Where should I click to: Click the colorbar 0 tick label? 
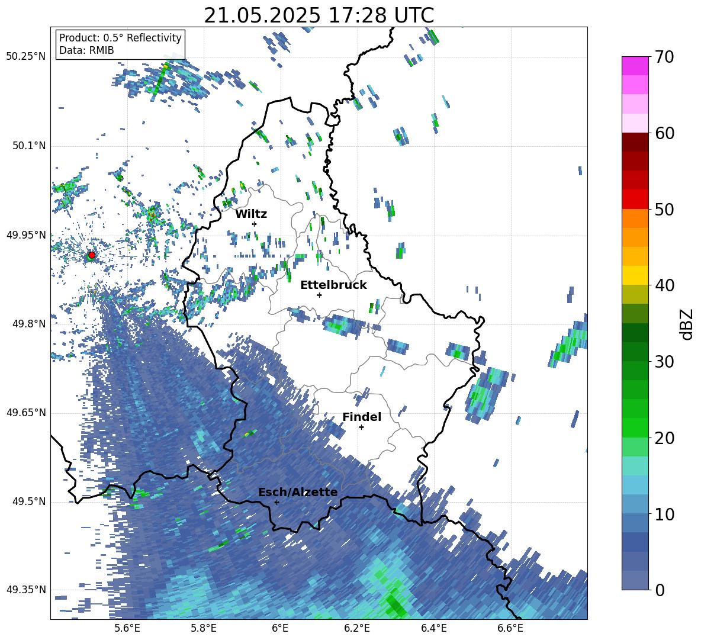tap(660, 590)
